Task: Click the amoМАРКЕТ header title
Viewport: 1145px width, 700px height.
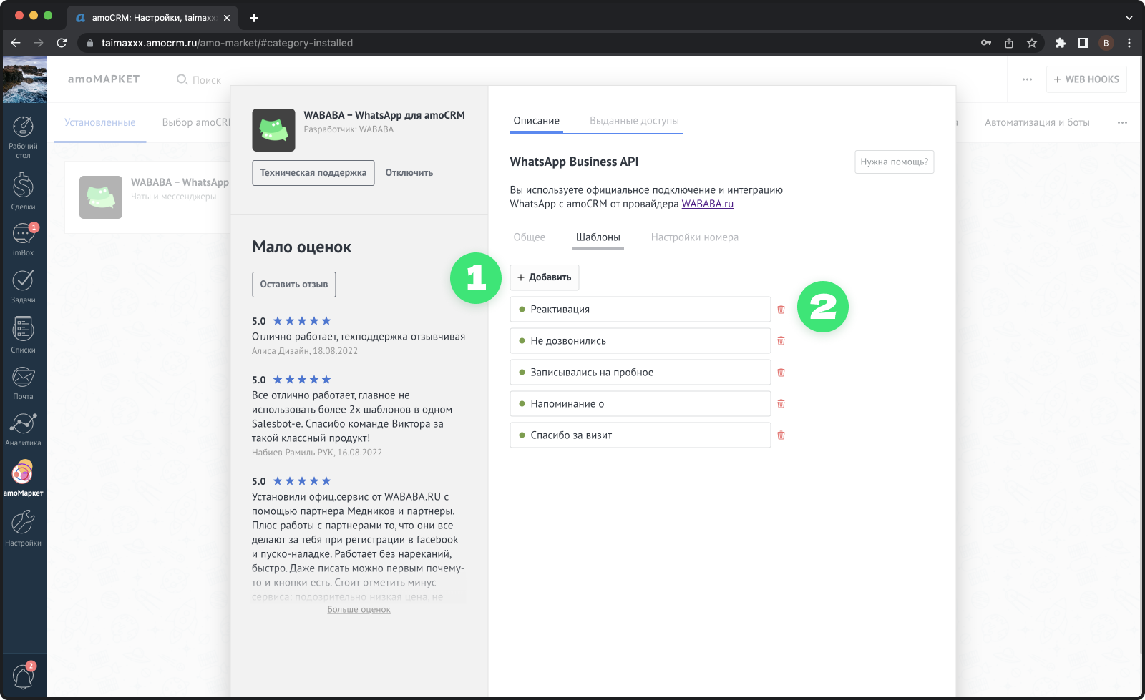Action: (x=104, y=79)
